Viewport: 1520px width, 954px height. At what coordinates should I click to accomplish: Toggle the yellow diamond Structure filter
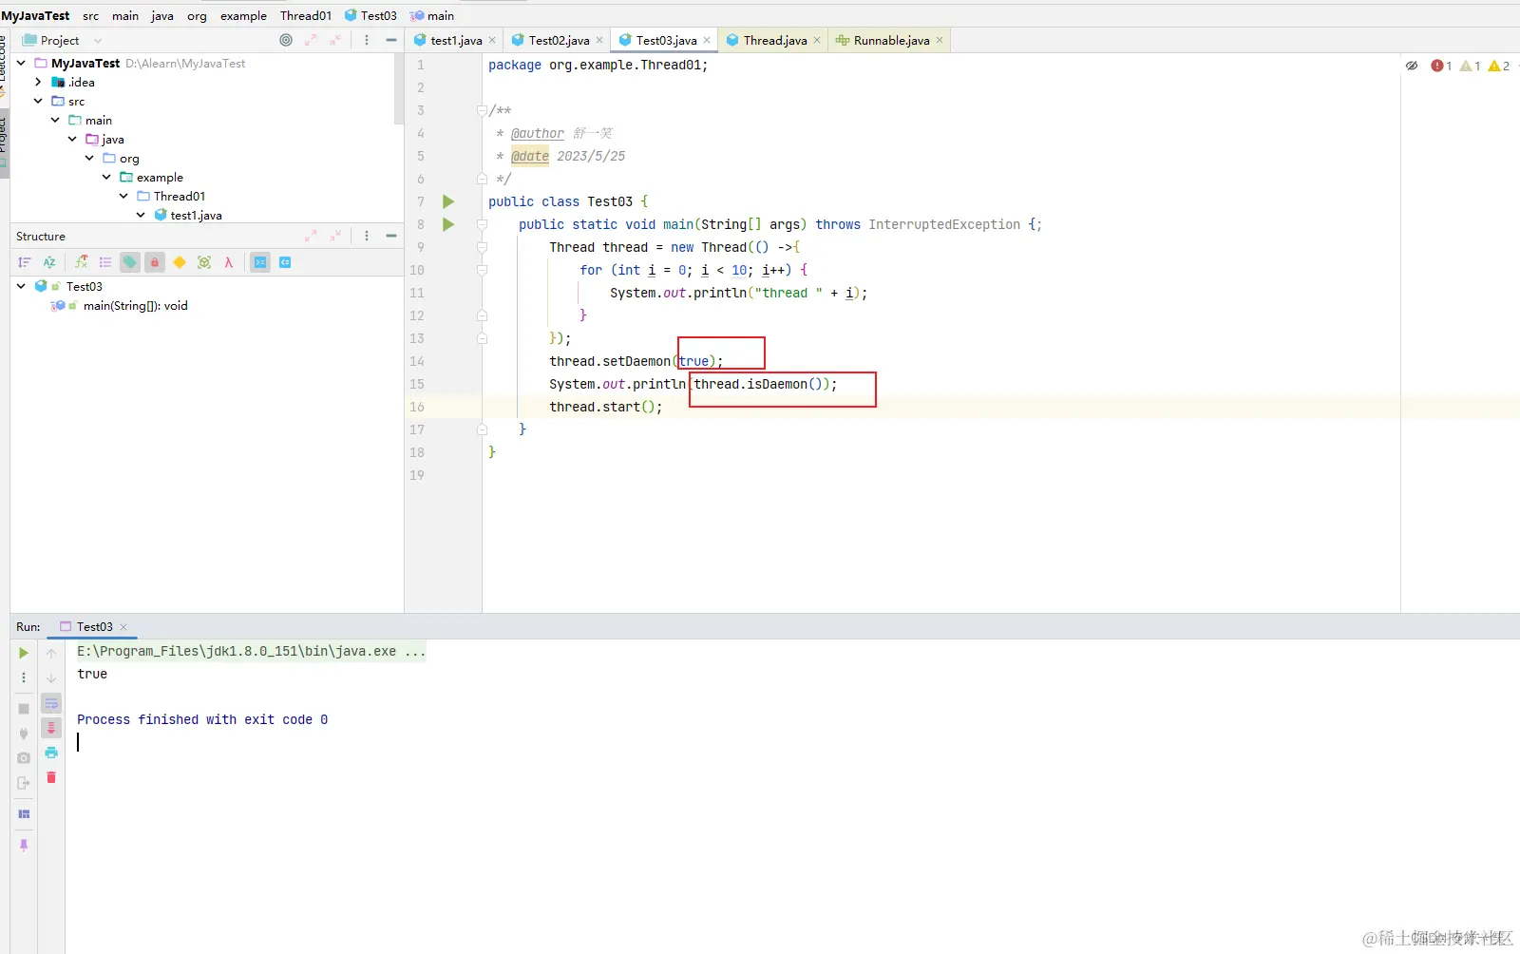tap(180, 262)
